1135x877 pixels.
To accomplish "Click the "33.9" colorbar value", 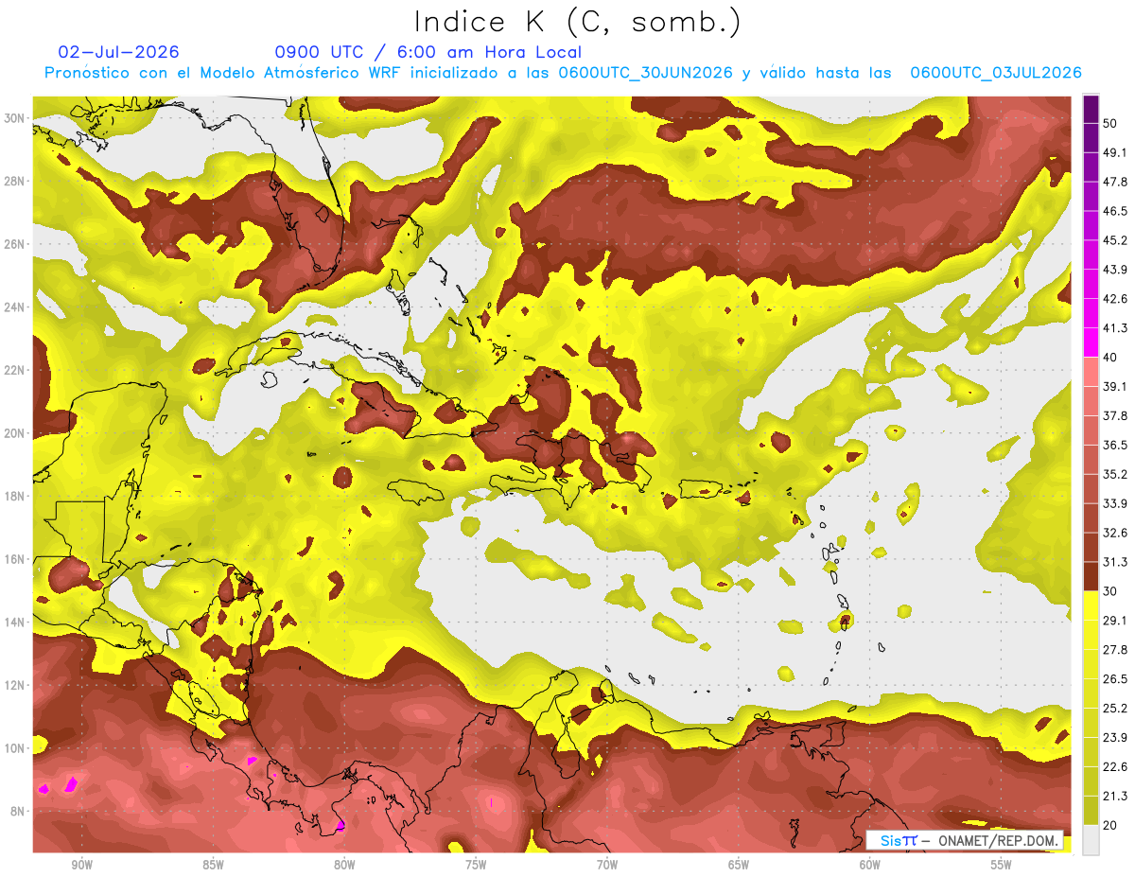I will coord(1114,503).
